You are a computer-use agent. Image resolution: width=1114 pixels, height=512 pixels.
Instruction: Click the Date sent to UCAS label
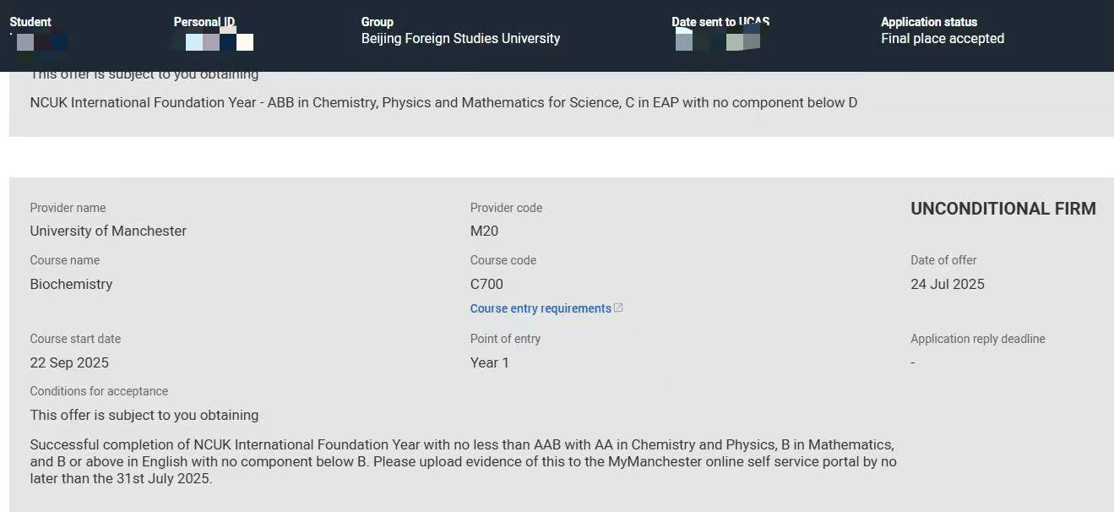click(x=720, y=22)
